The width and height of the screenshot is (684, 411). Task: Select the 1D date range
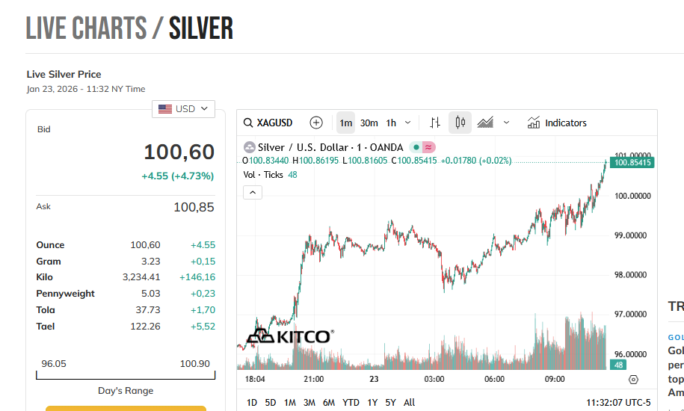tap(252, 403)
